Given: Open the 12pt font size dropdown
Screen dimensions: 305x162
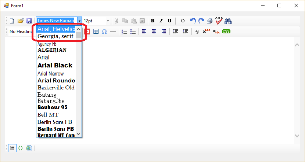Looking at the screenshot, I should (x=108, y=21).
